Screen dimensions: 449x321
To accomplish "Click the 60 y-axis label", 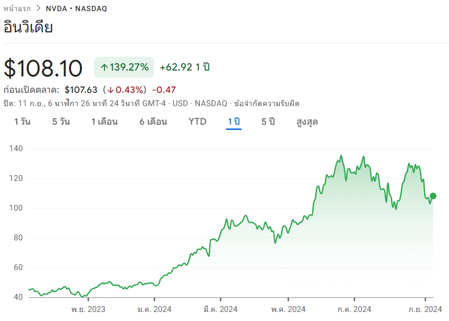I will (18, 267).
